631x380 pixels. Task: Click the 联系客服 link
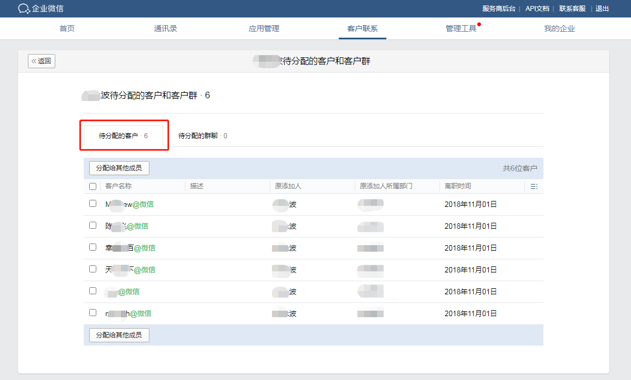pyautogui.click(x=572, y=8)
